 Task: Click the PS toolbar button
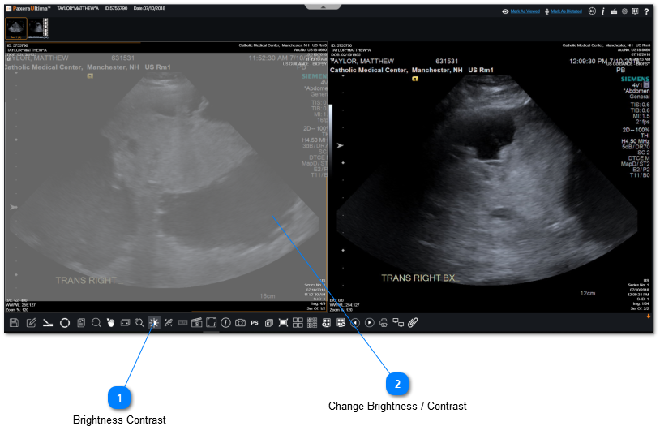255,323
